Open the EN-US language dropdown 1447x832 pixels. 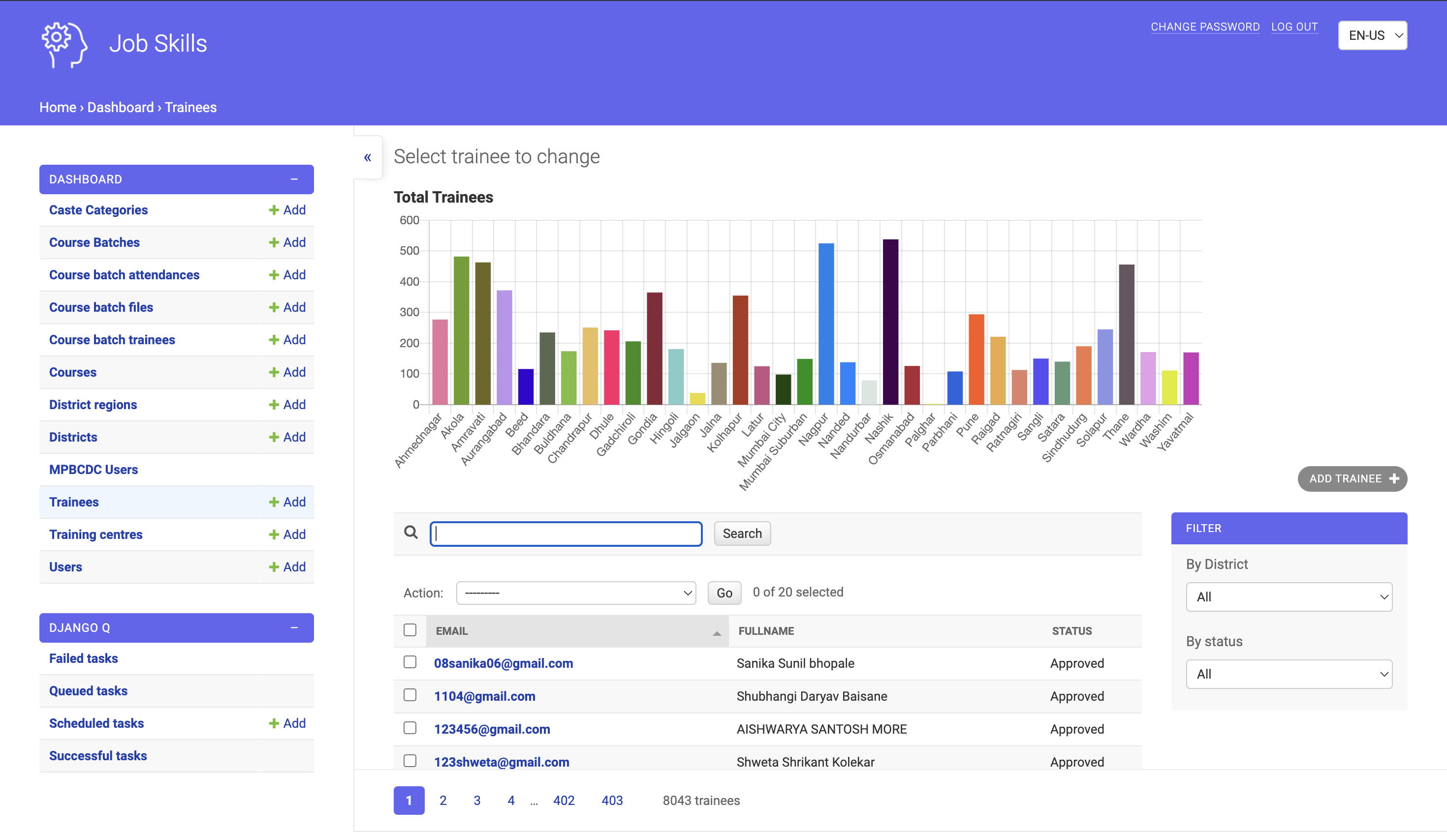1372,35
